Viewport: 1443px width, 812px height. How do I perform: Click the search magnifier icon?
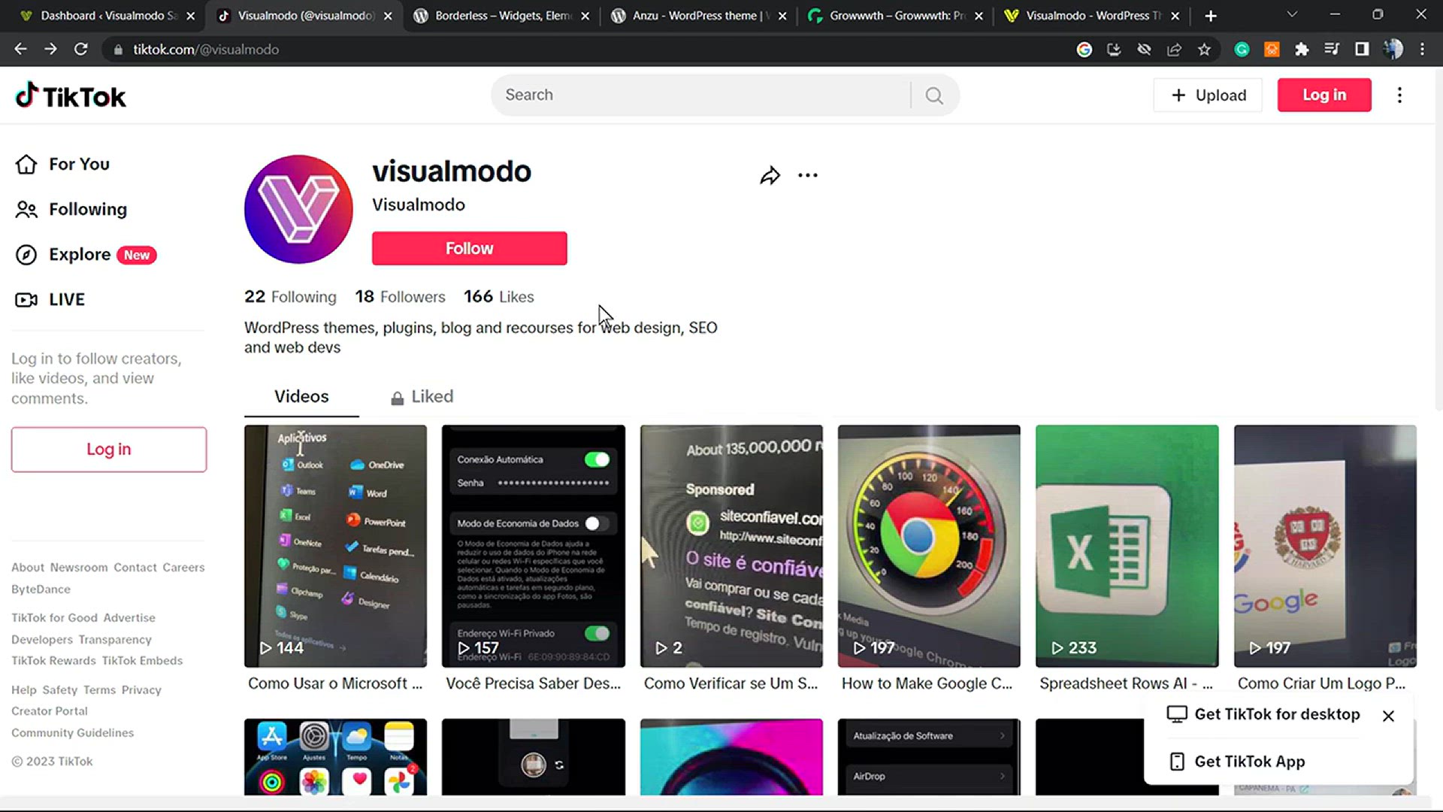[x=934, y=95]
